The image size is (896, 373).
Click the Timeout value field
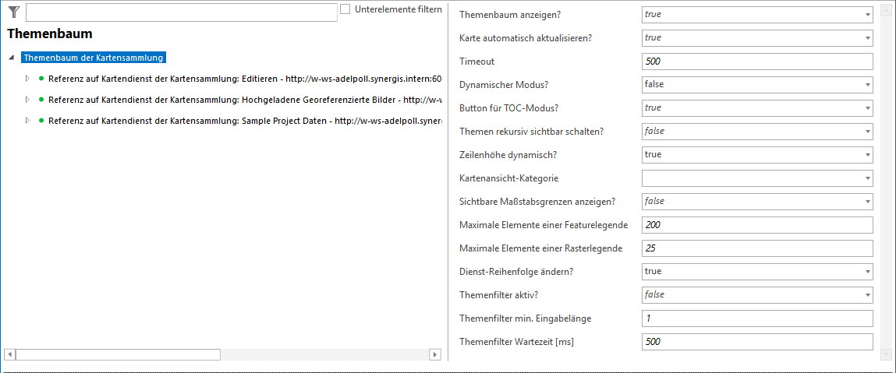coord(756,61)
